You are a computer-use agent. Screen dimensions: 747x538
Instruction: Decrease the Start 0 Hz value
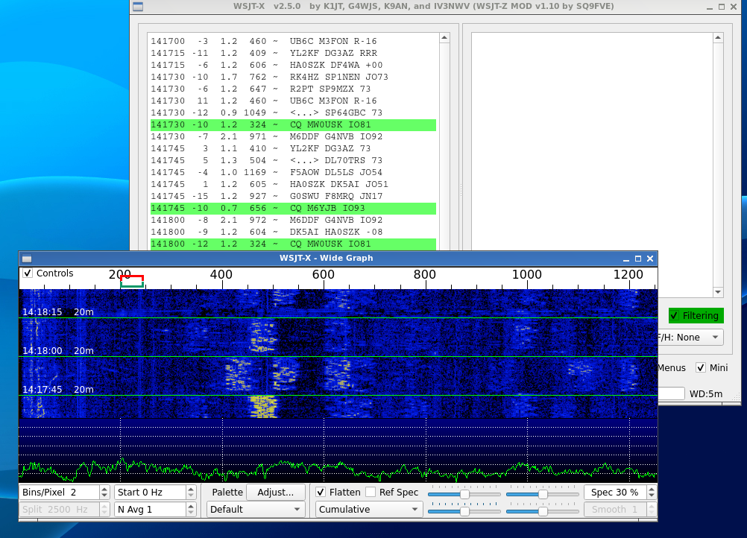pyautogui.click(x=191, y=496)
